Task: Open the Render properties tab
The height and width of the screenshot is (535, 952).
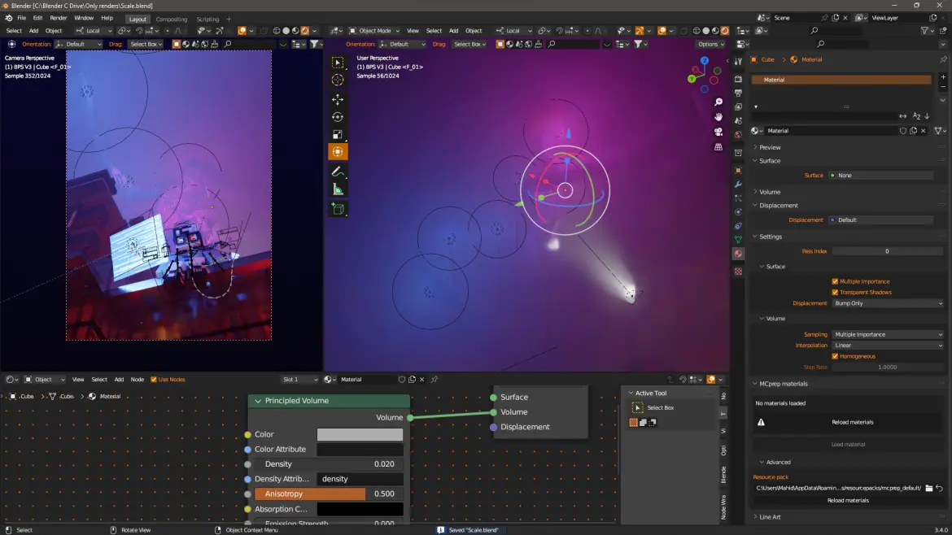Action: [x=738, y=79]
